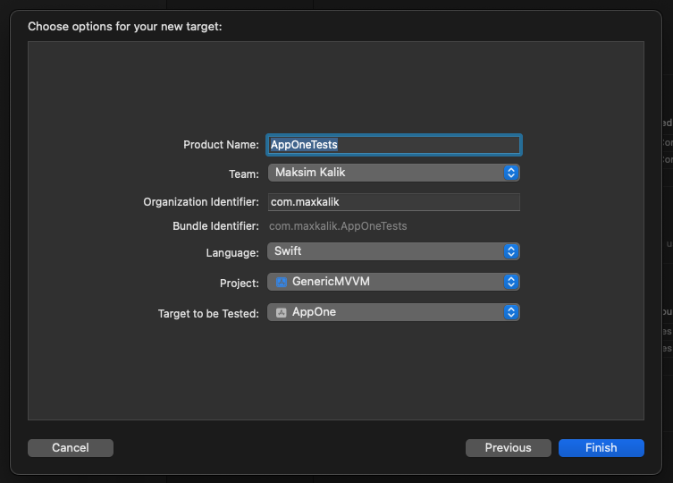Viewport: 673px width, 483px height.
Task: Confirm the new target with Finish
Action: point(601,447)
